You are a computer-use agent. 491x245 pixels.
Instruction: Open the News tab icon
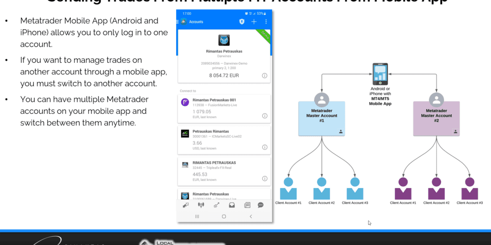click(x=247, y=205)
